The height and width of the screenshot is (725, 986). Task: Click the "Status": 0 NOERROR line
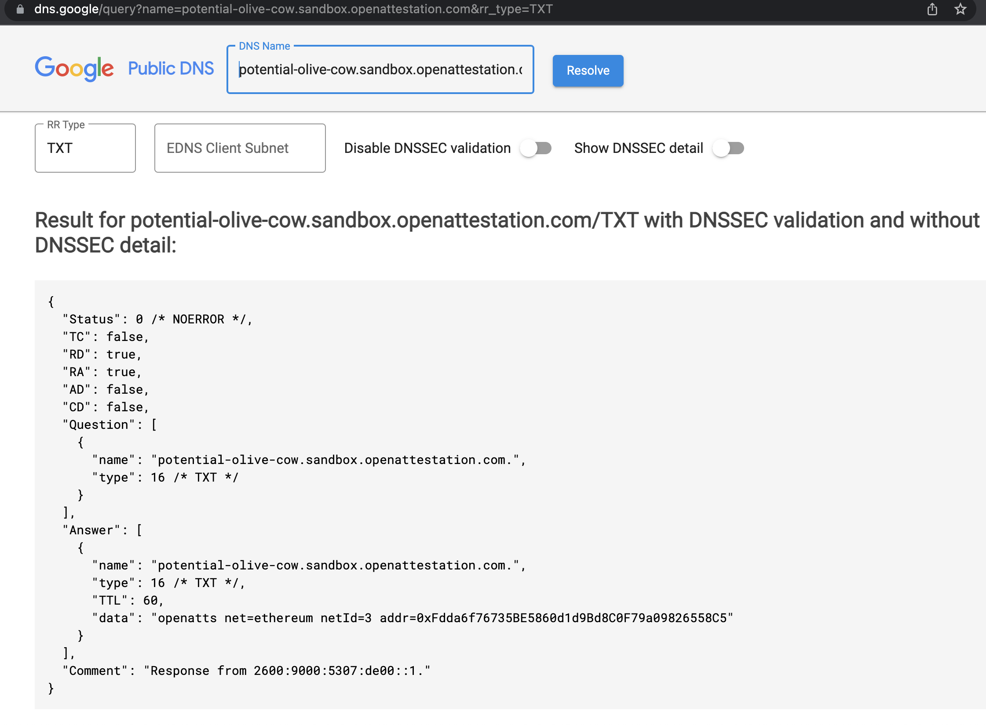pos(157,319)
